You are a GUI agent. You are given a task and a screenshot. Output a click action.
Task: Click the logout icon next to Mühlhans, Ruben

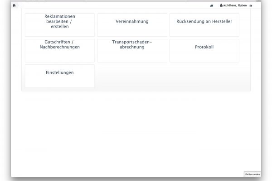(251, 6)
